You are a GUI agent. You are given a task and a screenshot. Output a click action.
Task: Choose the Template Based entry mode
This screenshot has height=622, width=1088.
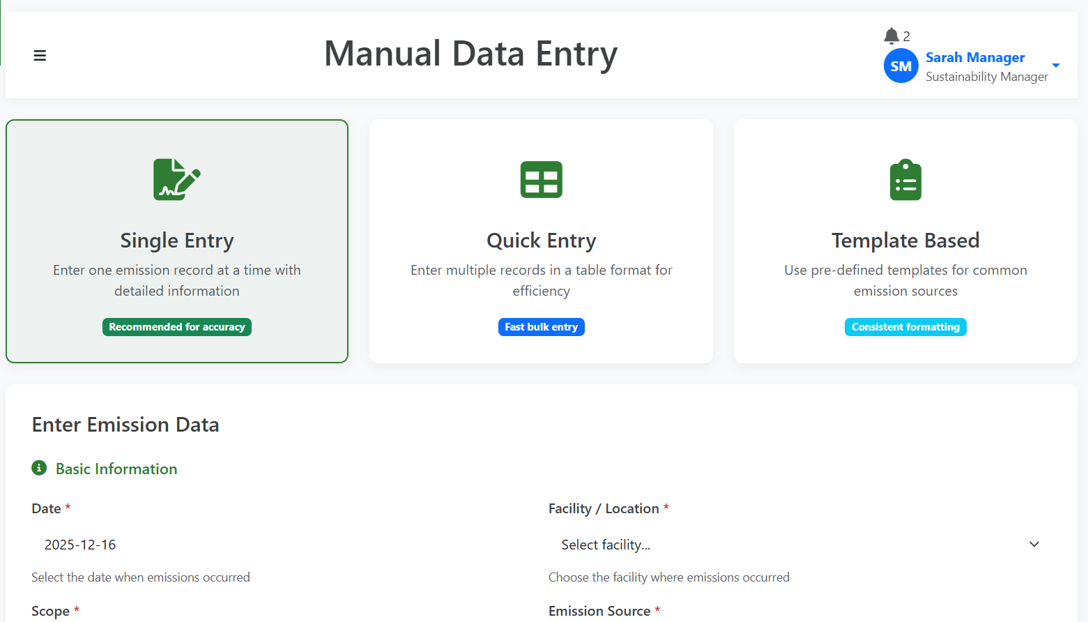[x=905, y=241]
